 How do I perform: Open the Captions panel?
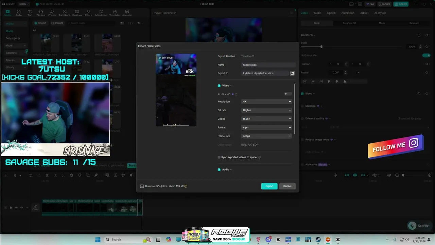click(x=77, y=13)
